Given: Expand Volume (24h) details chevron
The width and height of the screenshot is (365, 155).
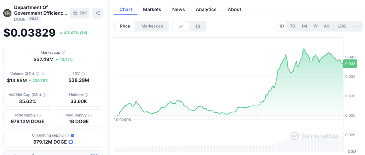Looking at the screenshot, I should 43,74.
